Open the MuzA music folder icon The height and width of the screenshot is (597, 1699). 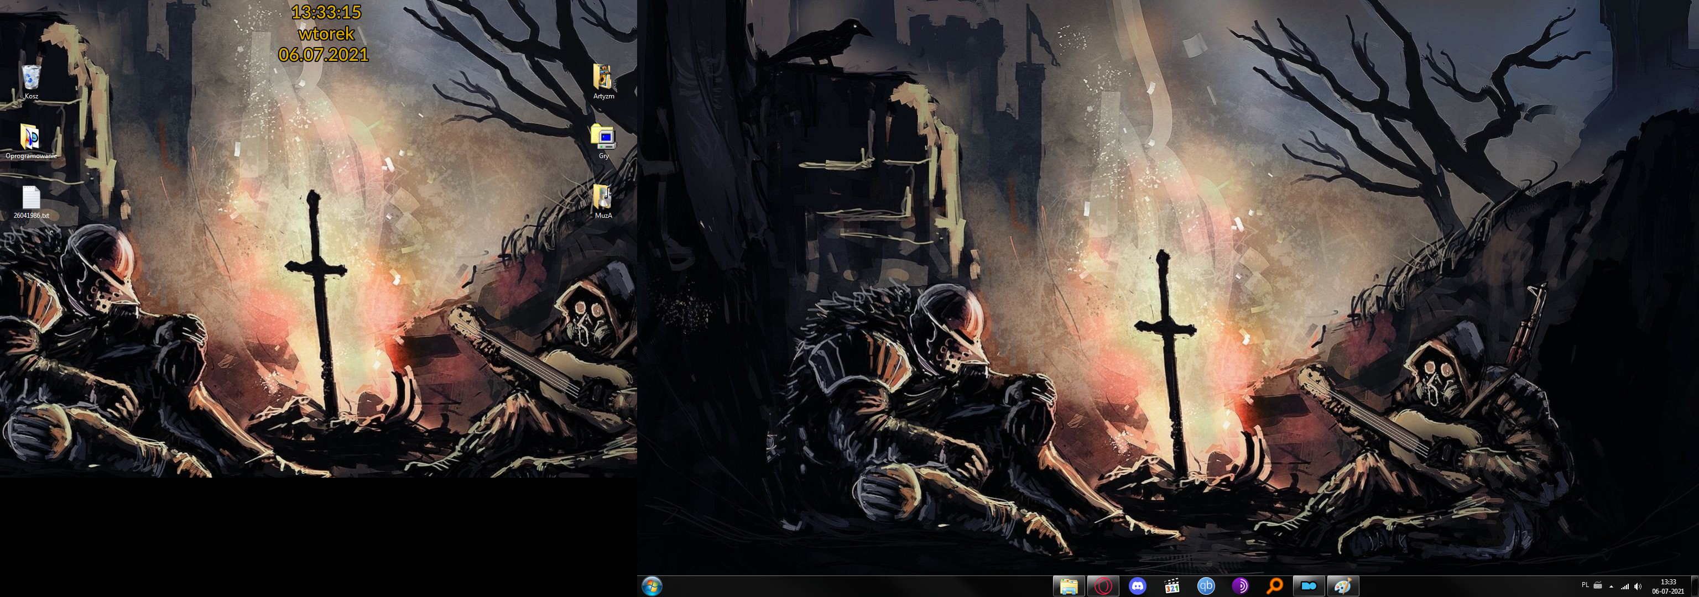pyautogui.click(x=603, y=201)
